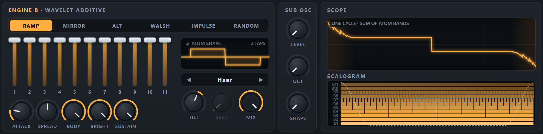Screen dimensions: 543x134
Task: Choose the ALT preset tab
Action: click(117, 26)
